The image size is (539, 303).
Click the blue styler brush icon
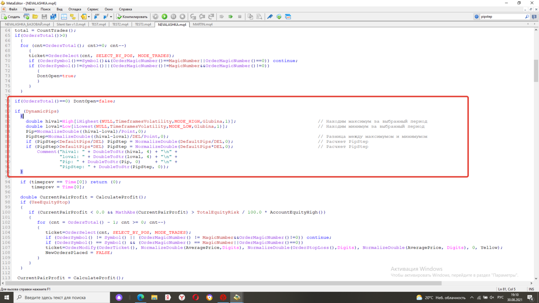click(270, 17)
